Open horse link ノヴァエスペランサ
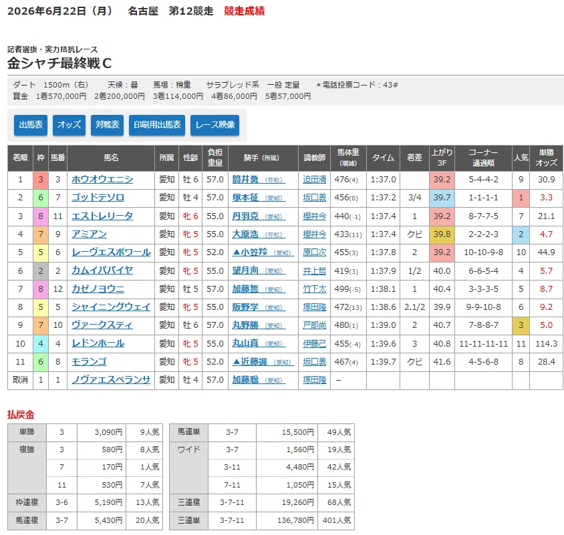 (111, 379)
